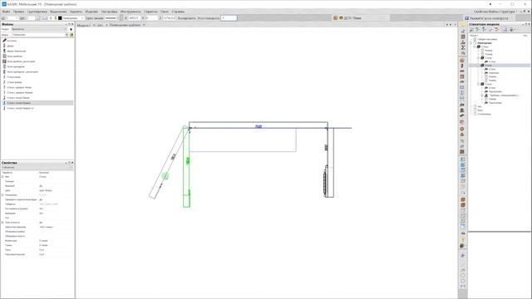Click the Z coordinate input field
The height and width of the screenshot is (299, 532).
pyautogui.click(x=169, y=18)
